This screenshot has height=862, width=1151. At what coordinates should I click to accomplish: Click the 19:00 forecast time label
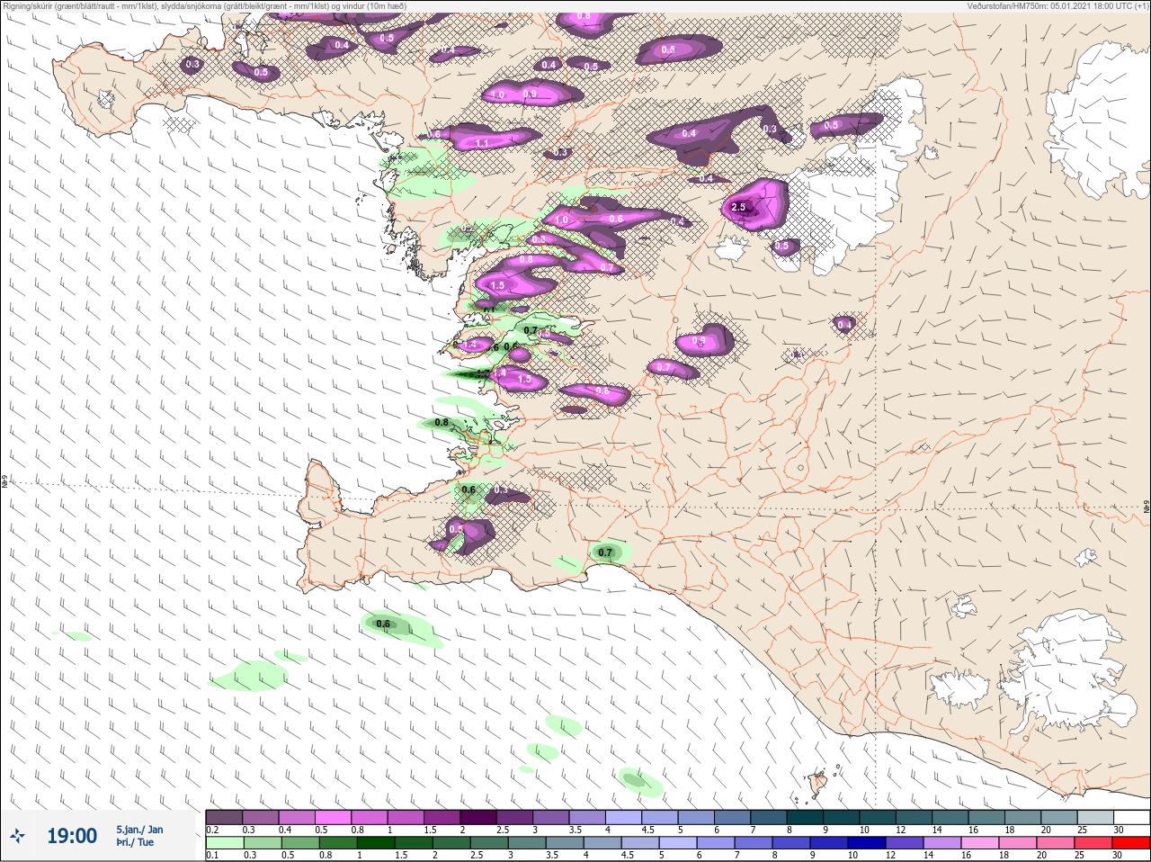tap(72, 836)
